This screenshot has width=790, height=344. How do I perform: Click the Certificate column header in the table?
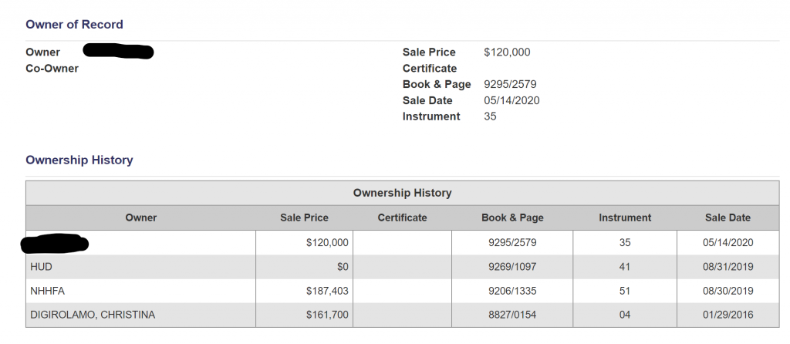[402, 218]
